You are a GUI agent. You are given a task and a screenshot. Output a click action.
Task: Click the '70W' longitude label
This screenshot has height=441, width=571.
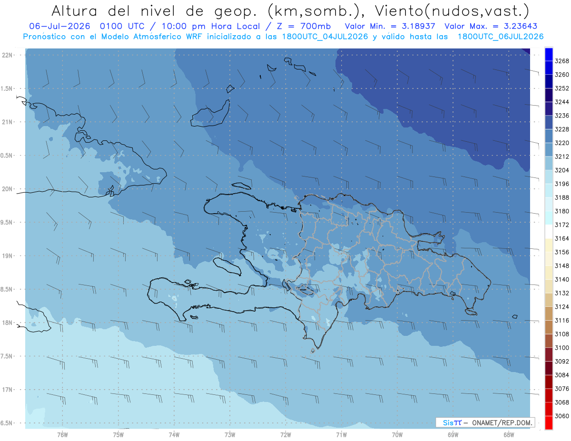tap(397, 435)
